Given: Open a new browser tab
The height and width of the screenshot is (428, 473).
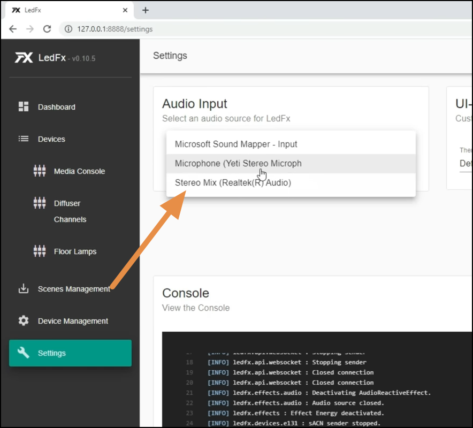Looking at the screenshot, I should click(146, 10).
